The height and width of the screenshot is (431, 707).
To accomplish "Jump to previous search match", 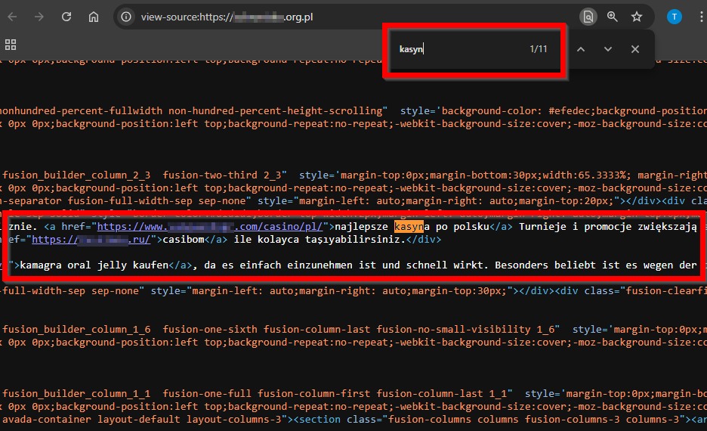I will [581, 49].
